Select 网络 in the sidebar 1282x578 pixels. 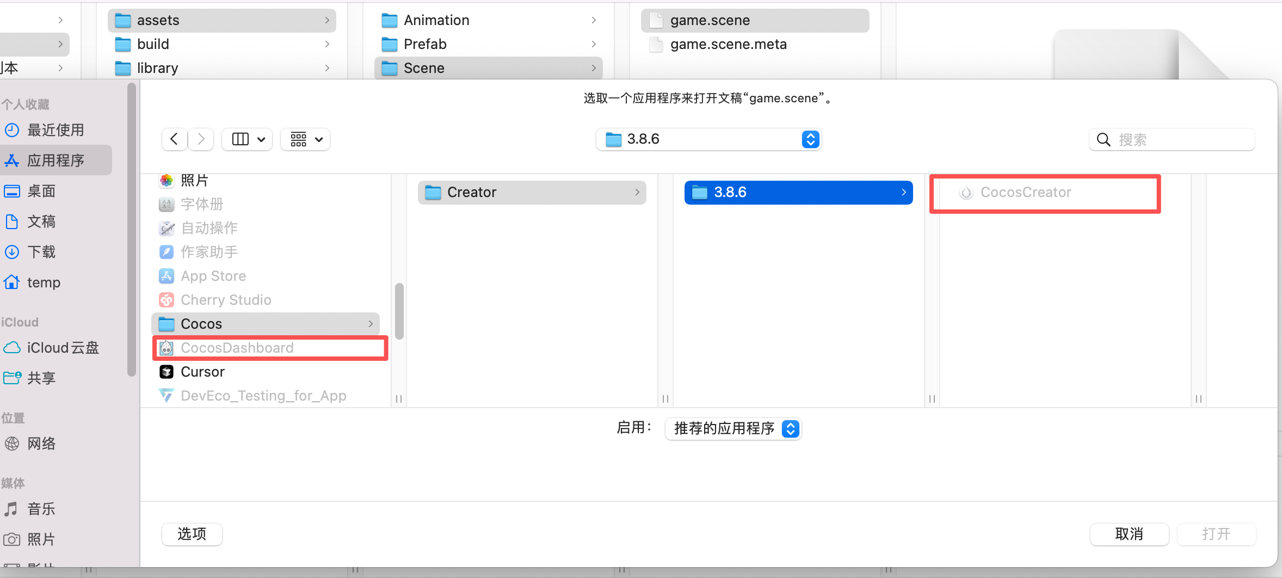pos(56,444)
